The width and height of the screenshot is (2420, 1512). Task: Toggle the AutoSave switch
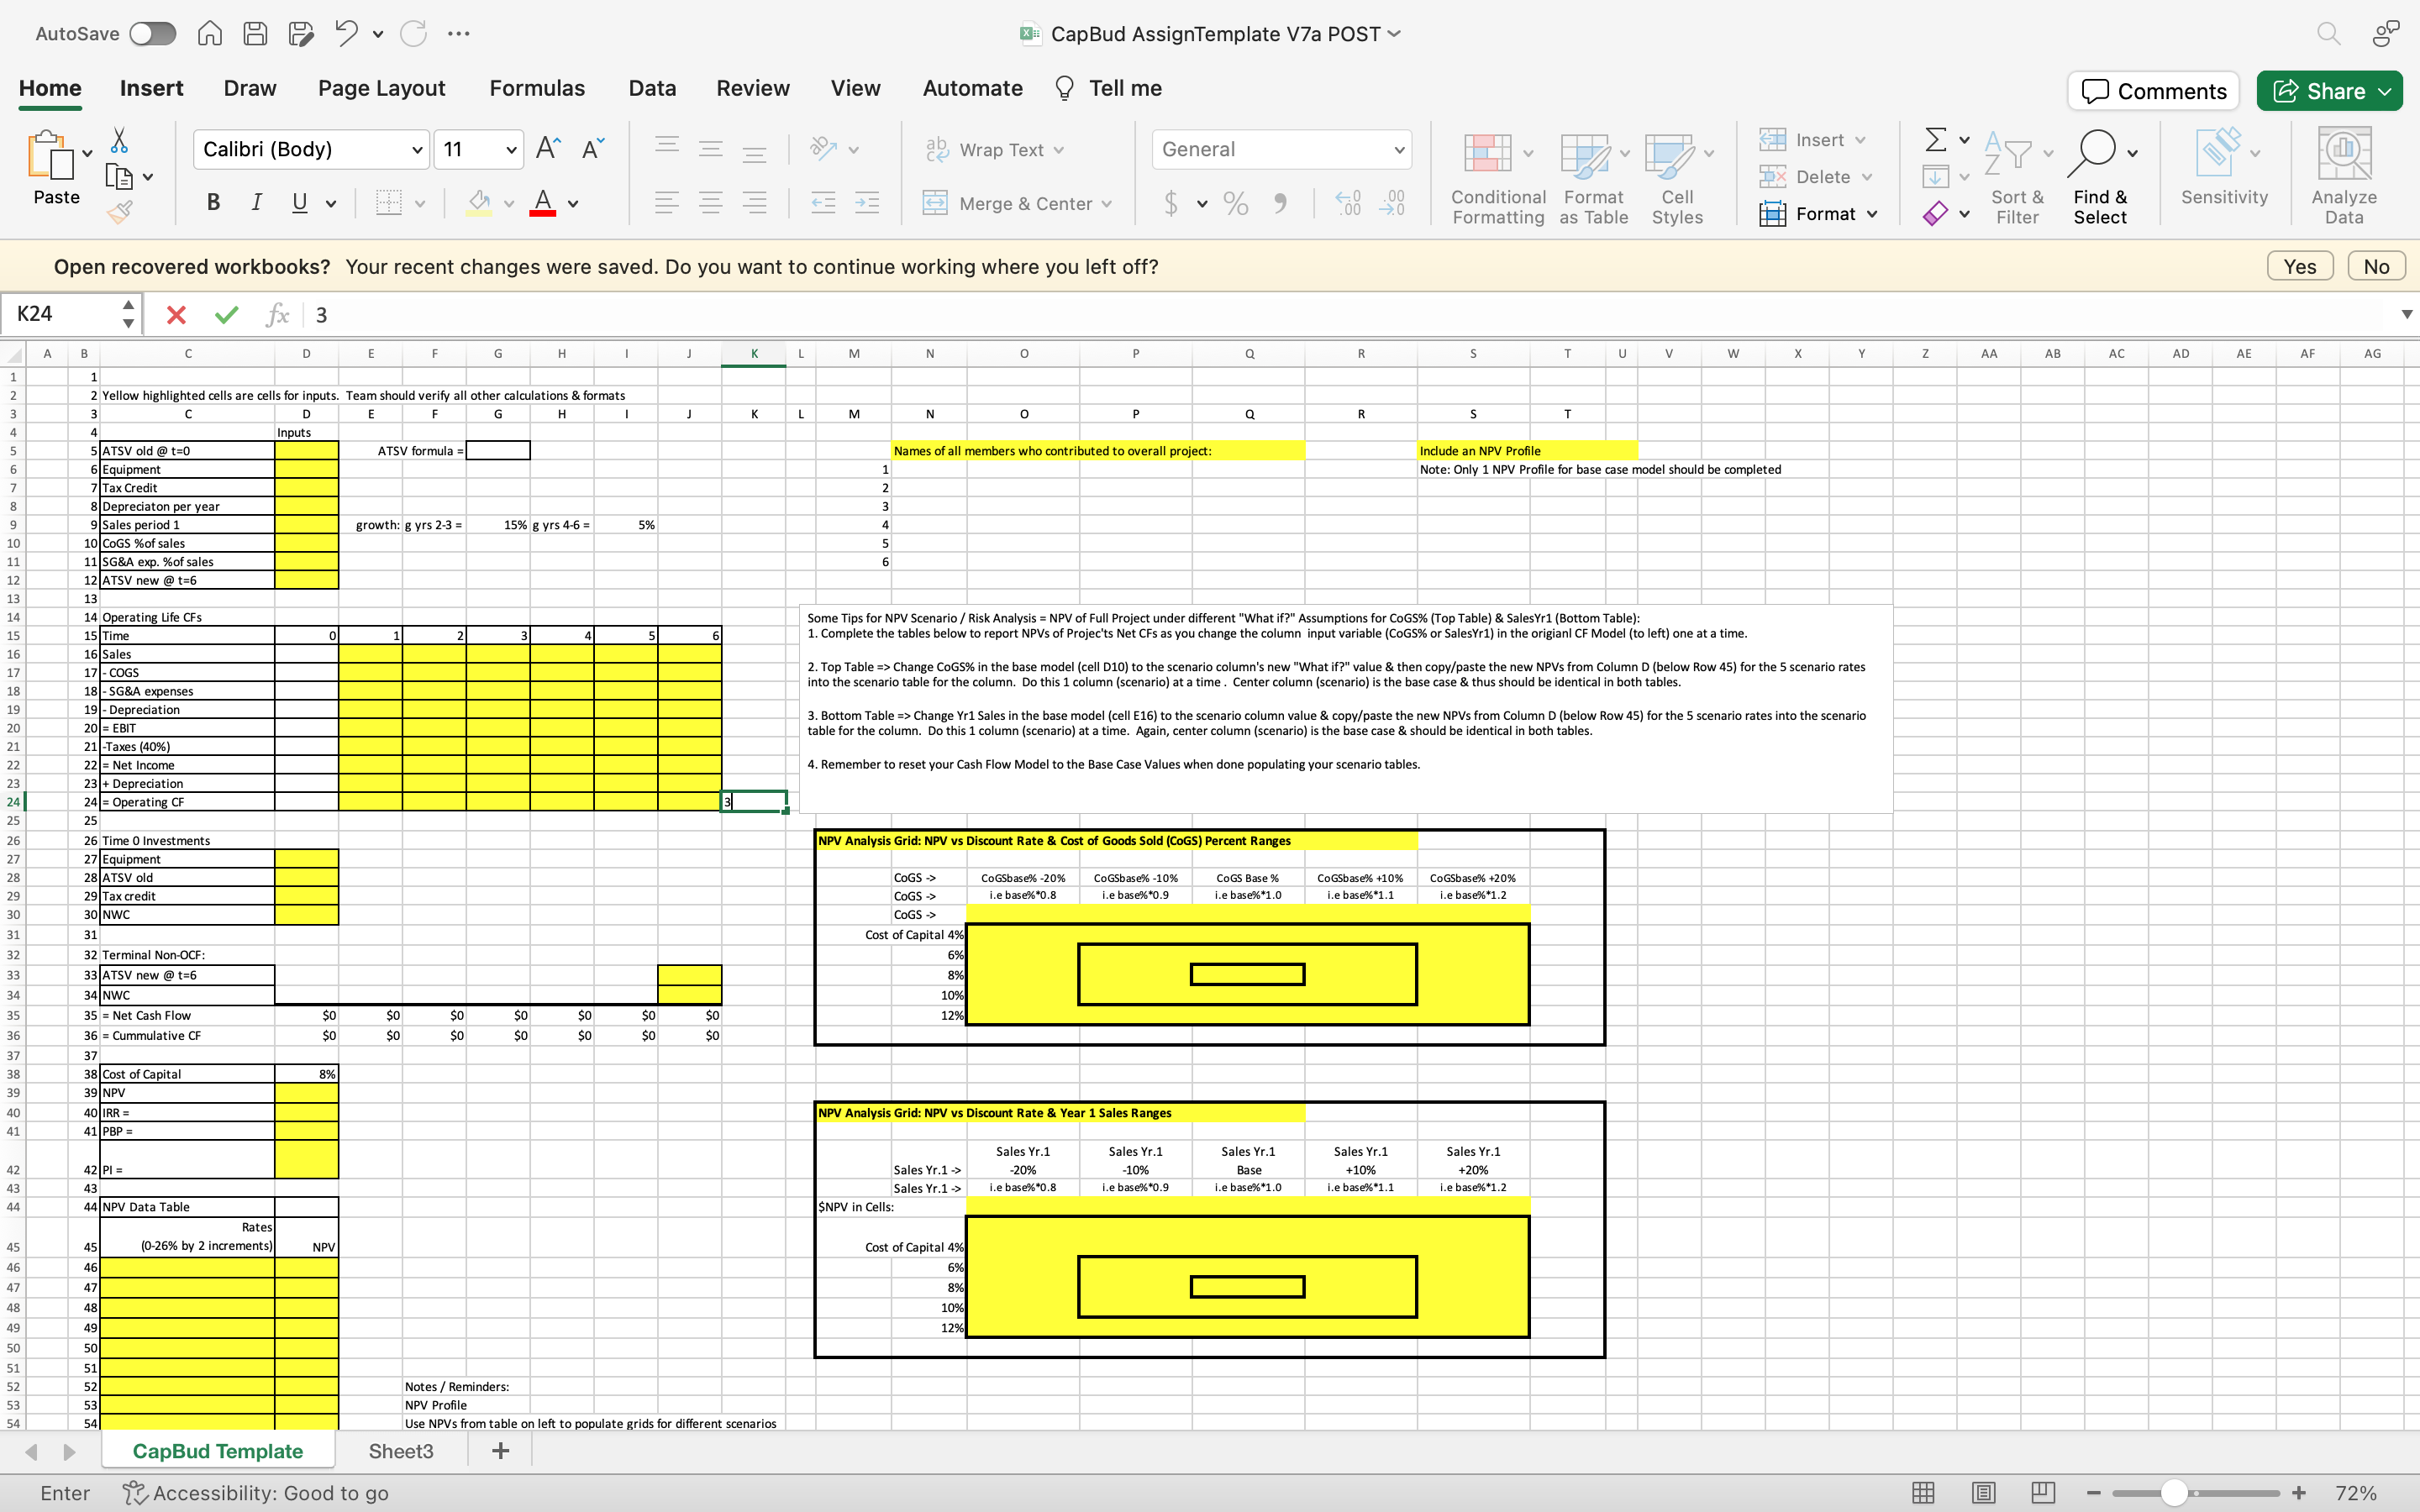pyautogui.click(x=152, y=34)
